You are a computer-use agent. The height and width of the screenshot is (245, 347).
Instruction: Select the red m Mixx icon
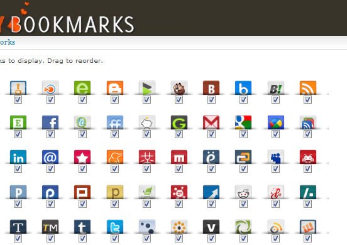pos(179,157)
